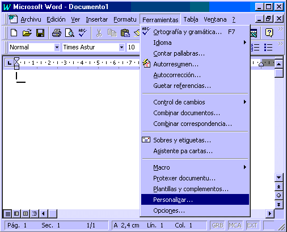
Task: Close the Ferramientas menu header
Action: pyautogui.click(x=161, y=19)
